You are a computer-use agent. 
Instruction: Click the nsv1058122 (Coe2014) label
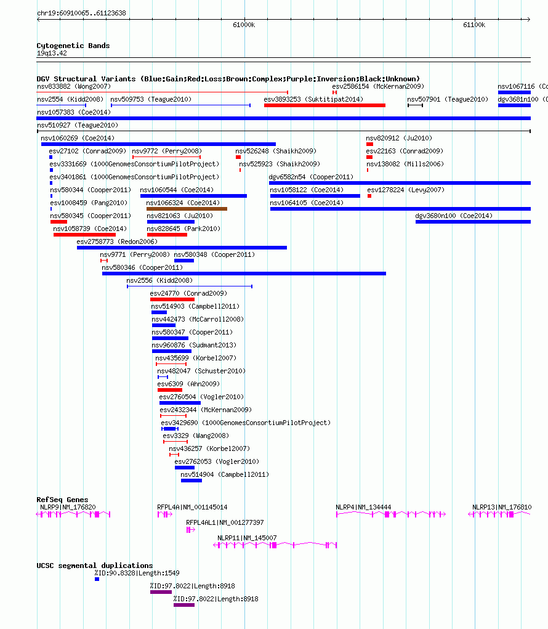tap(307, 190)
